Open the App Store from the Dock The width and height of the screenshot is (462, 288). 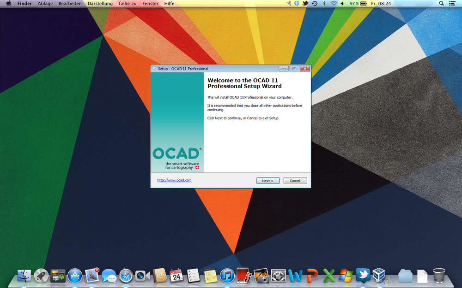pos(75,276)
